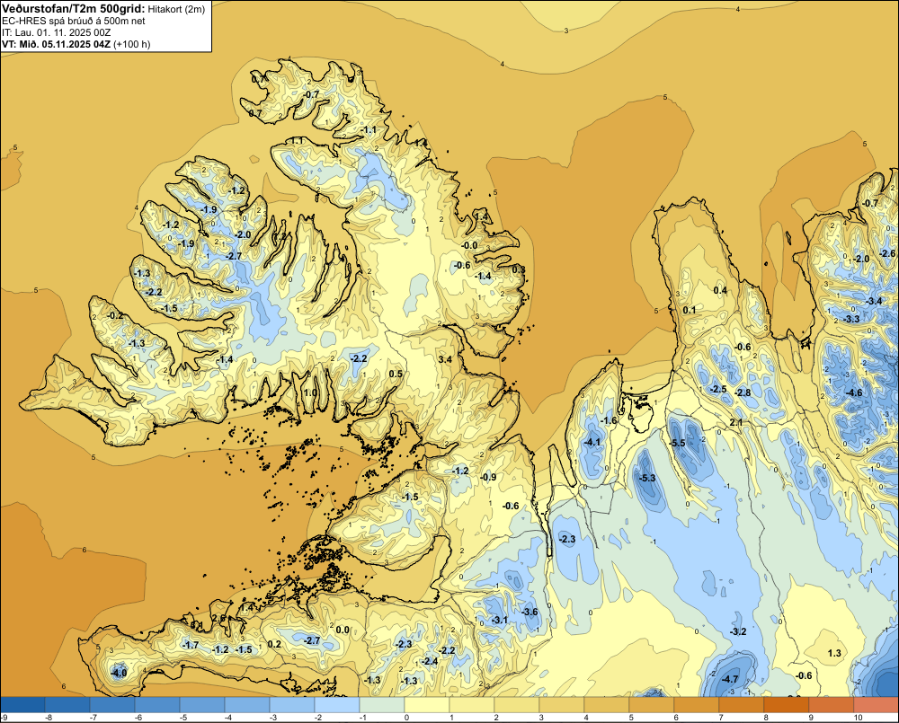Image resolution: width=899 pixels, height=723 pixels.
Task: Select legend swatch between 5 and 6
Action: coord(651,705)
